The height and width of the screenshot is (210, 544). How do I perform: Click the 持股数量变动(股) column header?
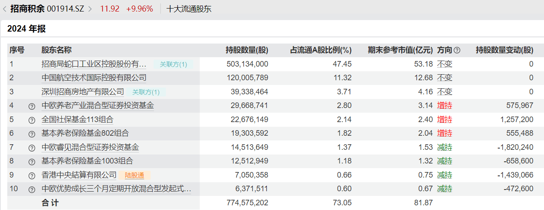click(x=505, y=50)
